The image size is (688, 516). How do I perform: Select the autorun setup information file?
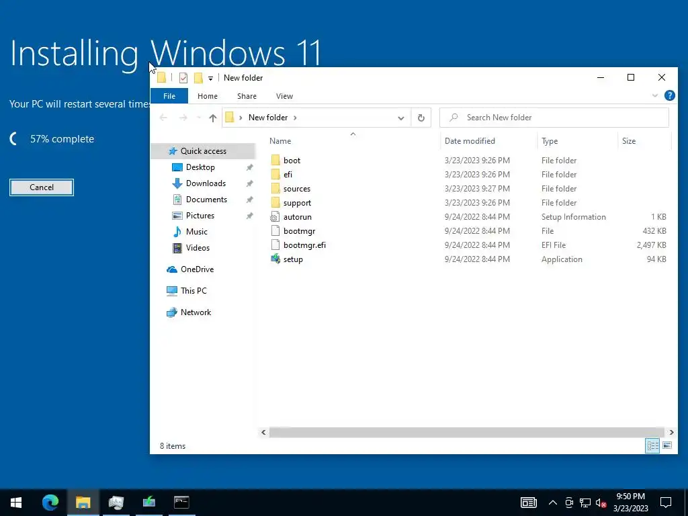[x=298, y=217]
